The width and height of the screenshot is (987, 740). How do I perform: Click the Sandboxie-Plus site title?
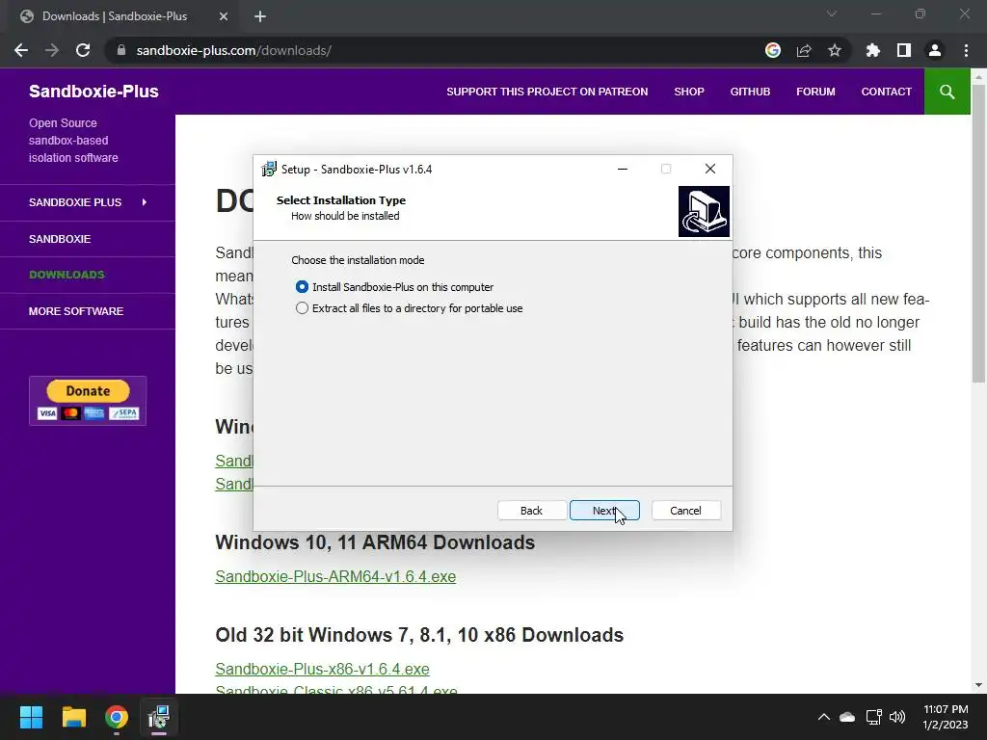point(93,92)
